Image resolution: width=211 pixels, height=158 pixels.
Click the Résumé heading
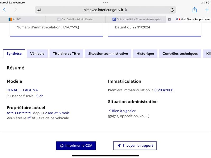point(16,68)
